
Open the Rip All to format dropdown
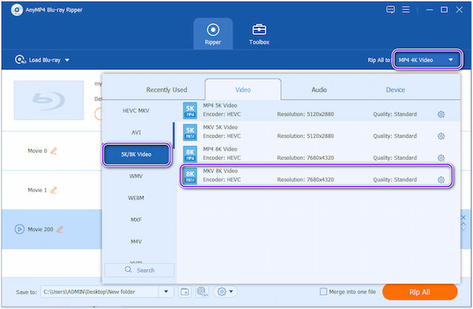427,60
